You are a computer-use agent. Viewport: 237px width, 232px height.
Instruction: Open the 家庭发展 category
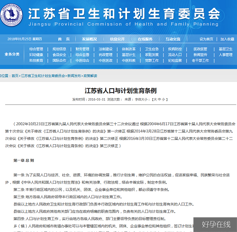[x=152, y=55]
